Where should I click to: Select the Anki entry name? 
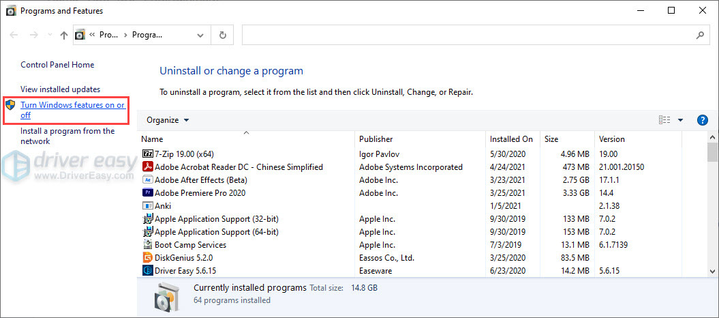click(163, 206)
